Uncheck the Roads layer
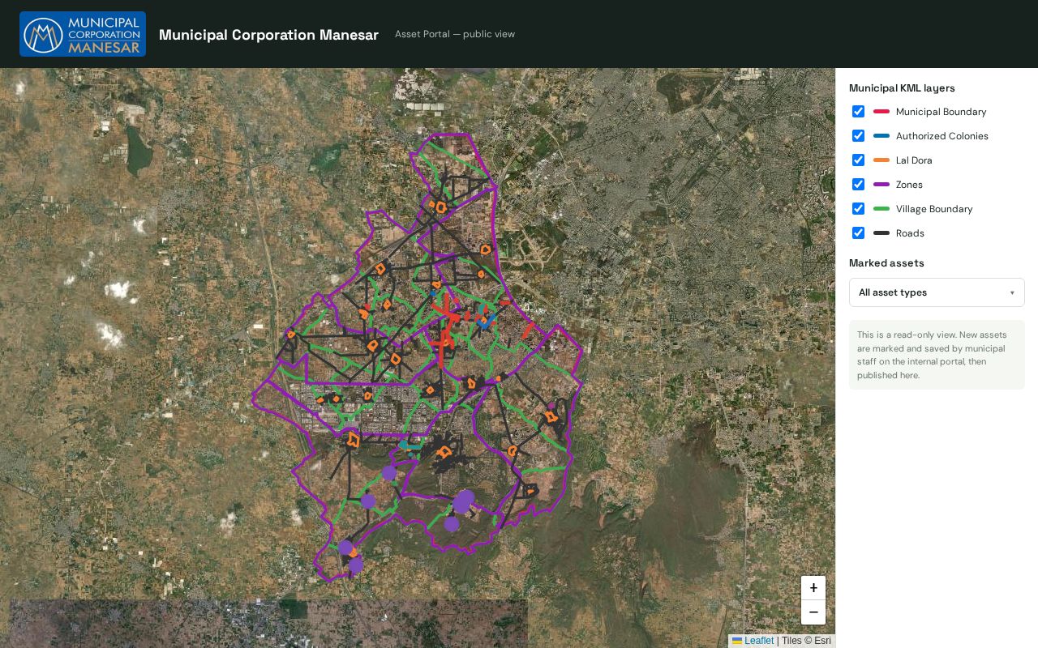 858,233
